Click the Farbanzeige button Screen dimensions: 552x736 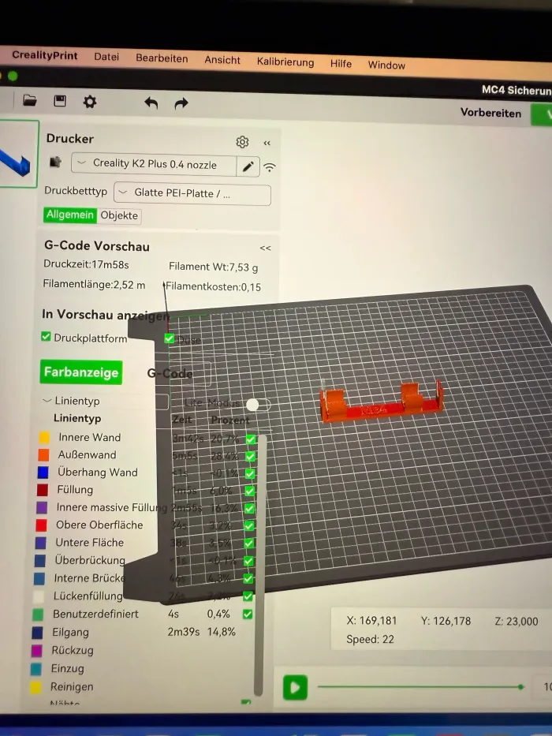[81, 372]
